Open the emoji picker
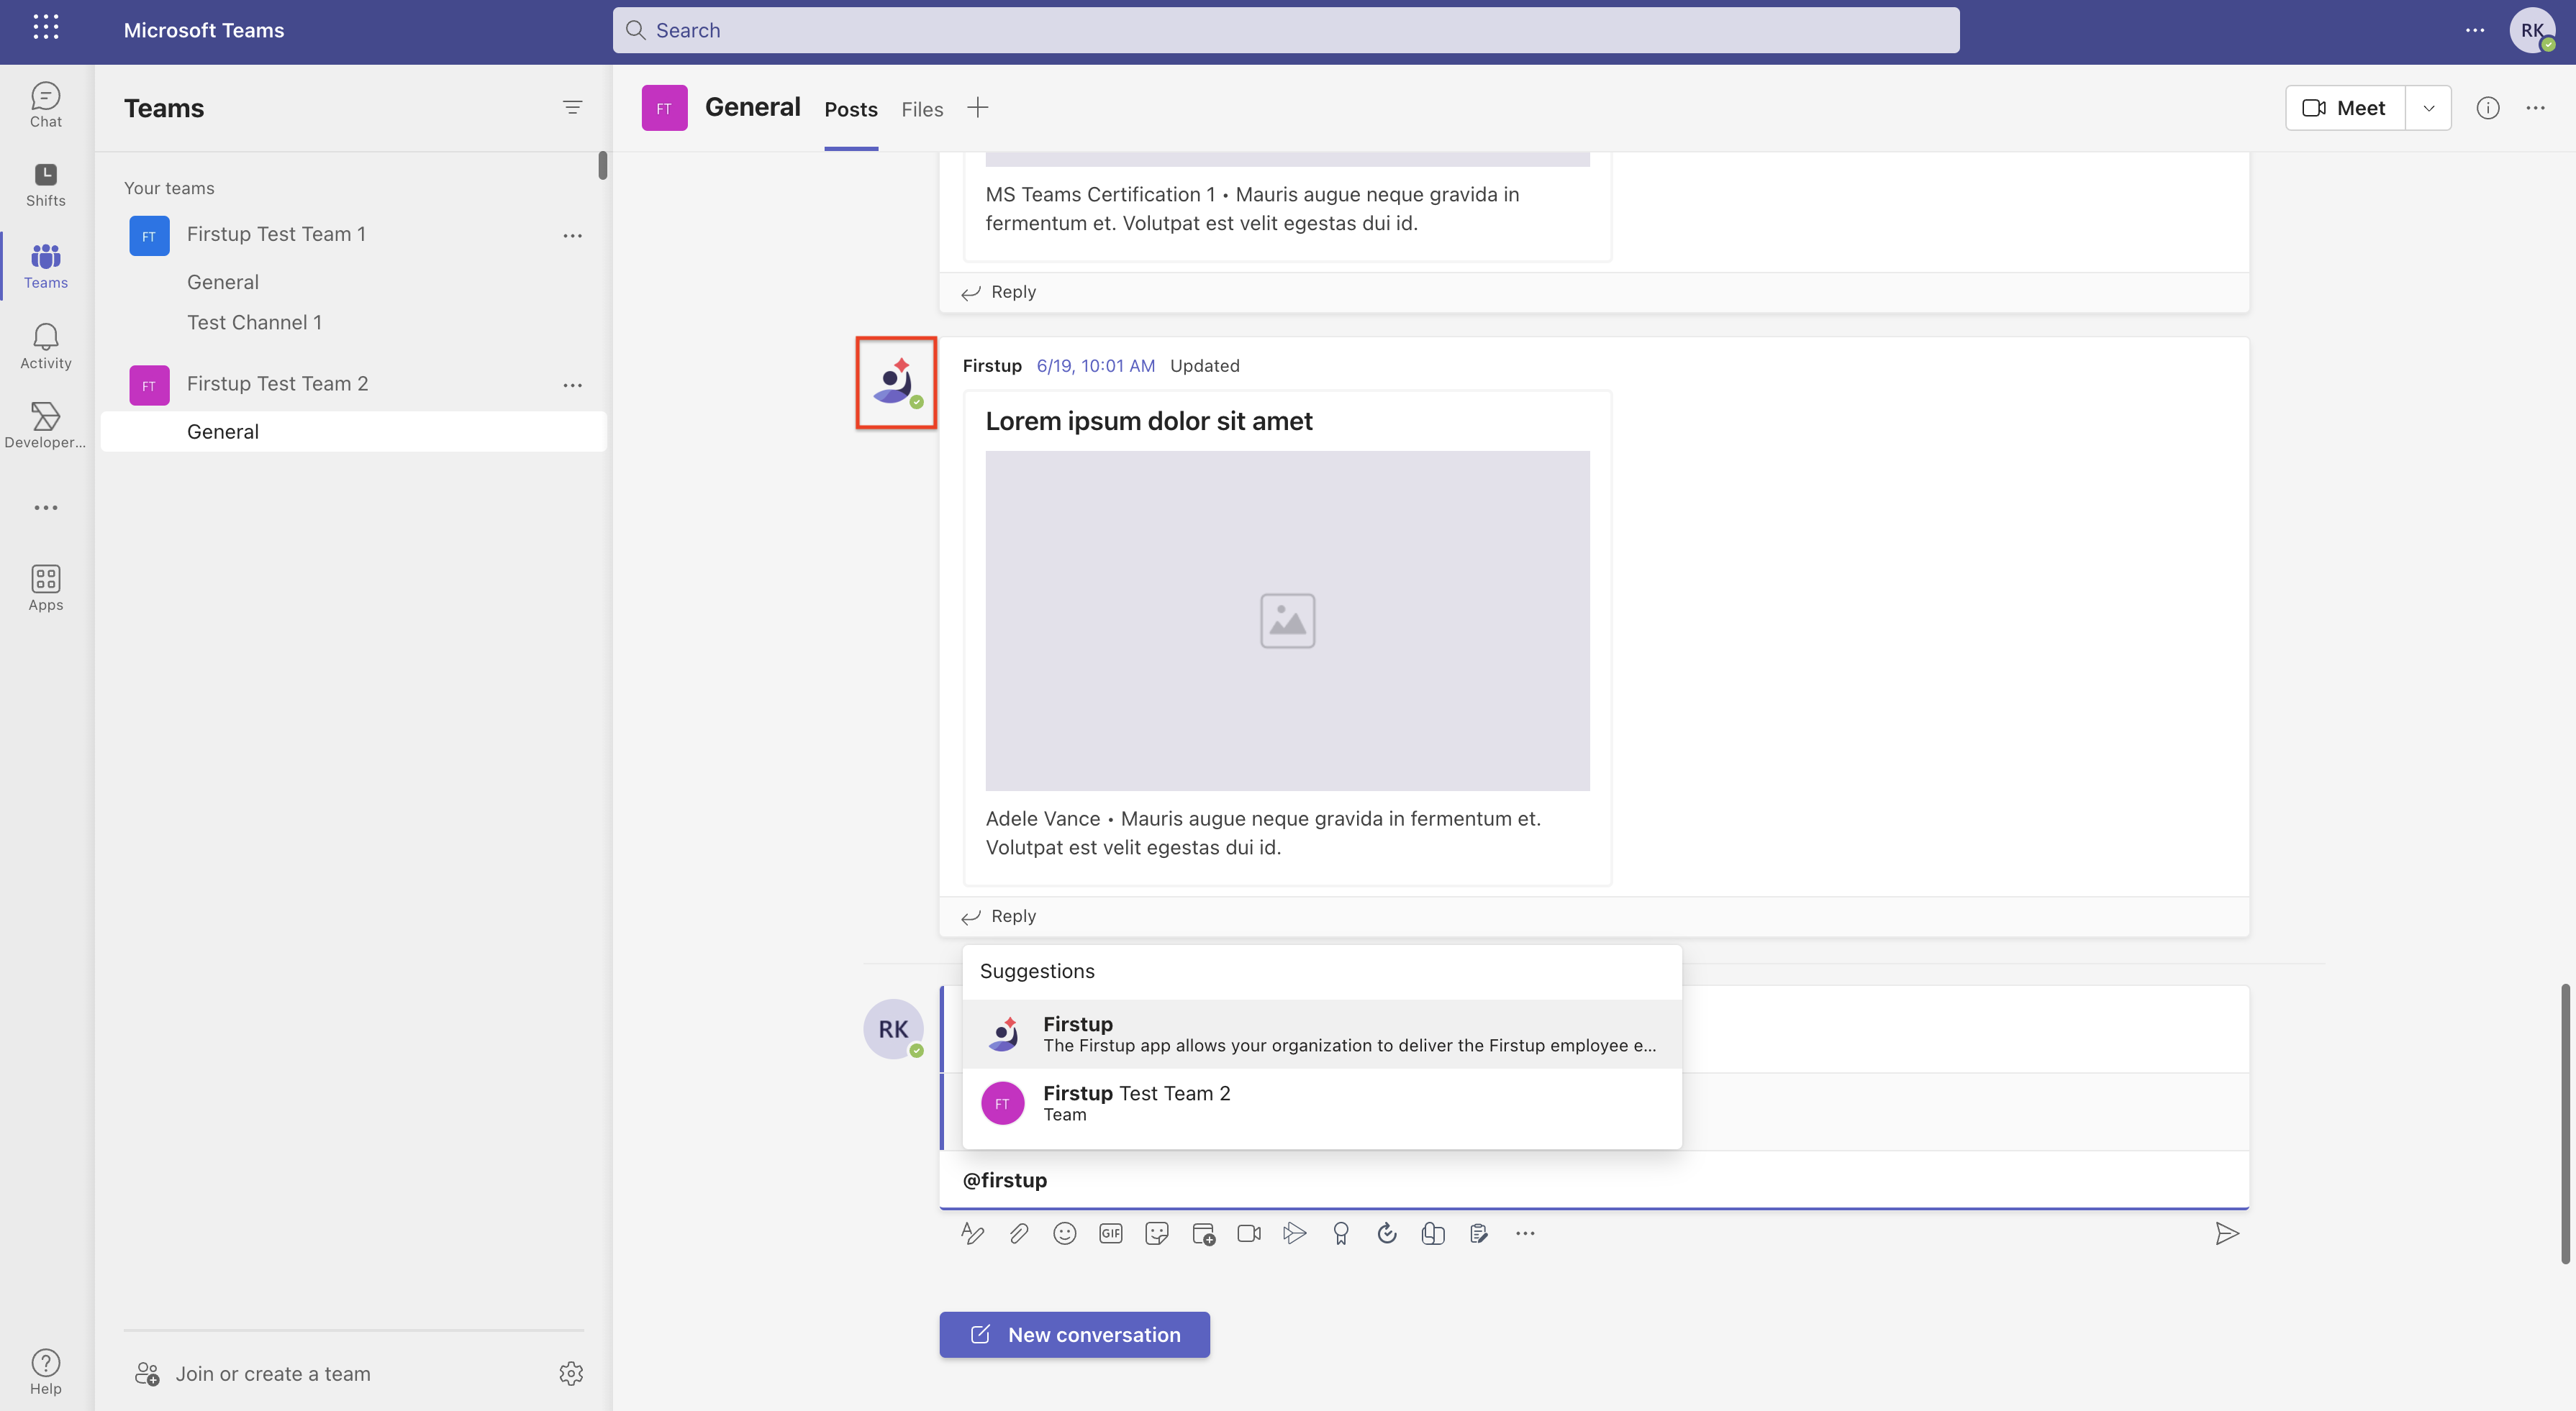The height and width of the screenshot is (1411, 2576). 1065,1233
